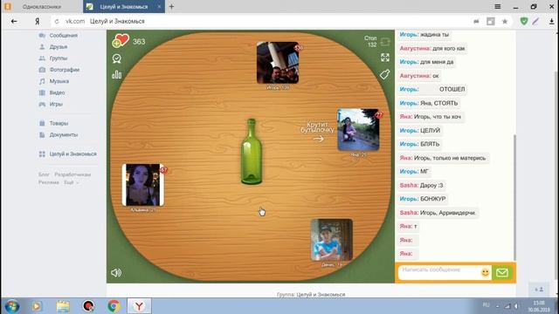Click Sasha's name in message Дароу :3
This screenshot has width=559, height=314.
pyautogui.click(x=409, y=185)
